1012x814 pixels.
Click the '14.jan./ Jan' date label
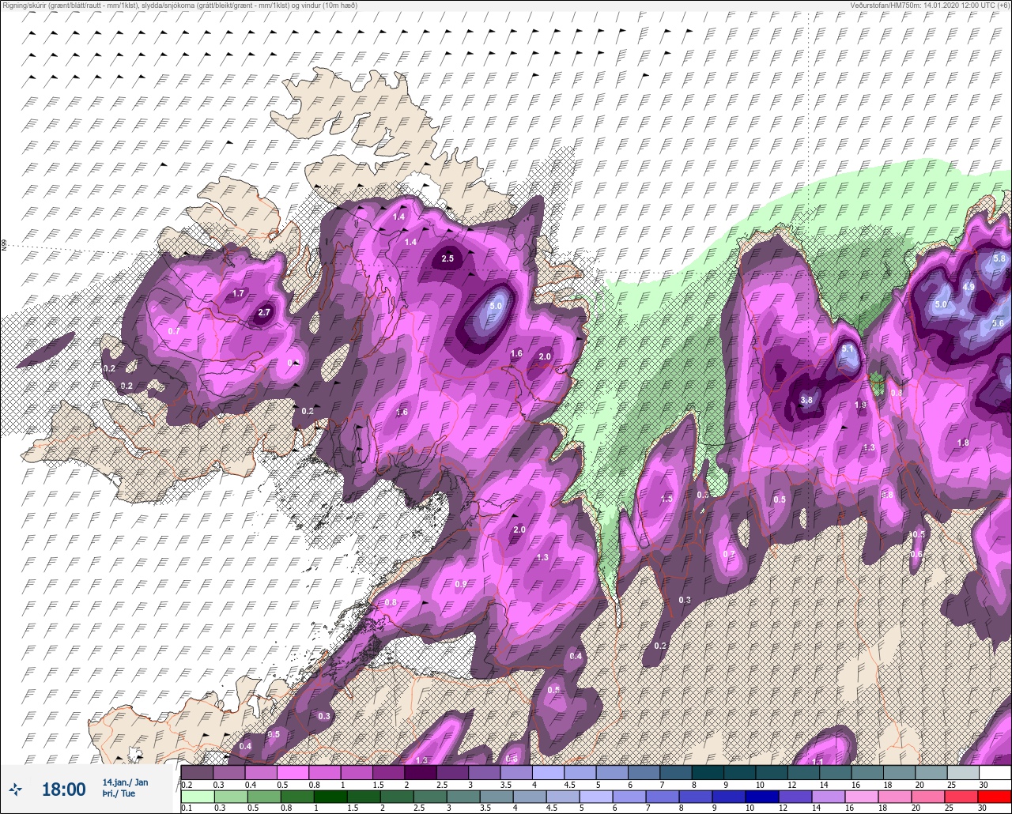[x=125, y=782]
